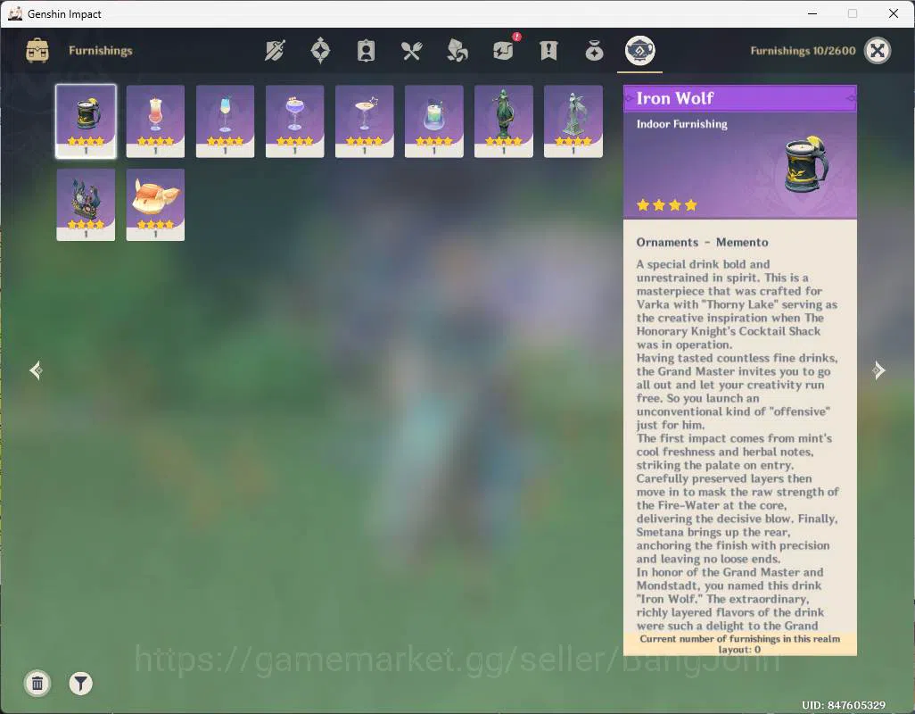Screen dimensions: 915x714
Task: Open the Precious Items pouch tab
Action: (594, 51)
